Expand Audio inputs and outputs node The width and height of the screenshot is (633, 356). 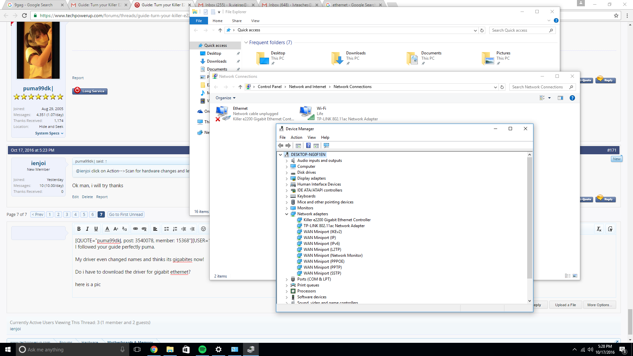pos(287,161)
